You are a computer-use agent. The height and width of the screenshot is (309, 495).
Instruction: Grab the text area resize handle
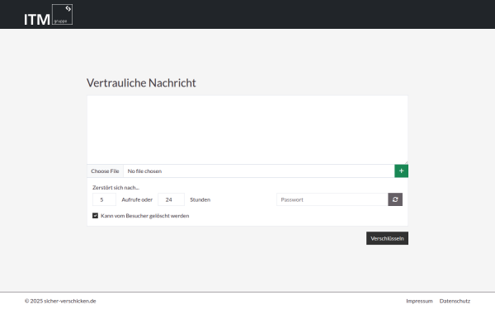click(406, 162)
